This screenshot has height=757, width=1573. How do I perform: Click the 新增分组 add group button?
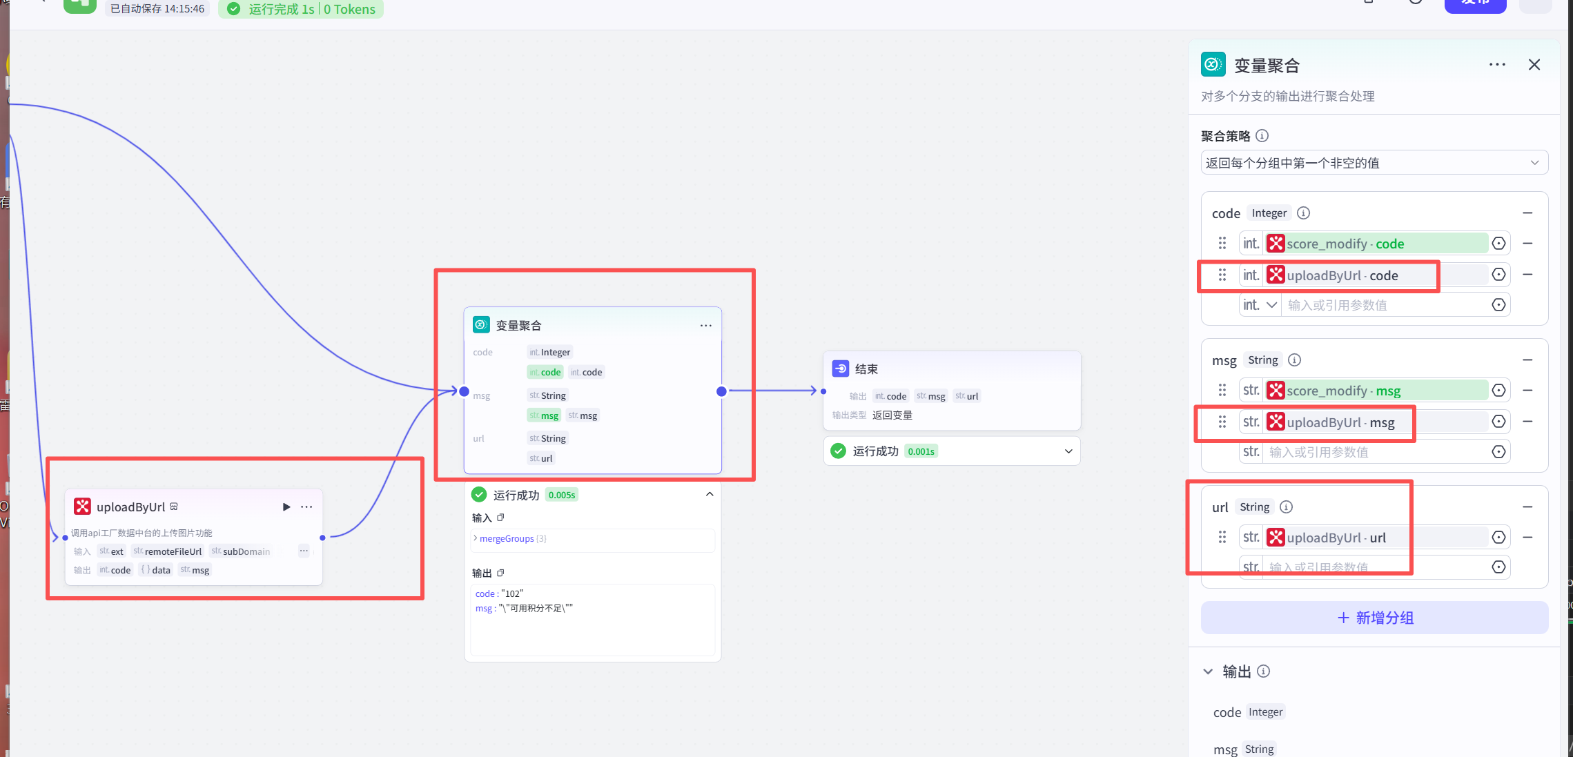click(1374, 618)
